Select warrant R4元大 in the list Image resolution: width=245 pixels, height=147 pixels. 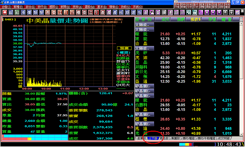123,56
